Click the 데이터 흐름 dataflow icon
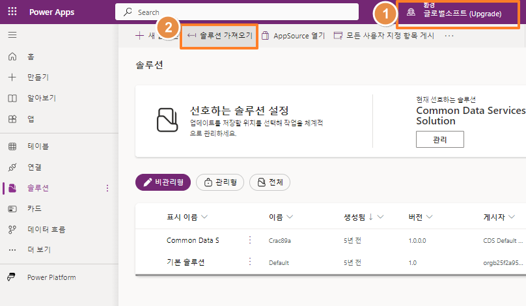The image size is (526, 306). [x=12, y=229]
